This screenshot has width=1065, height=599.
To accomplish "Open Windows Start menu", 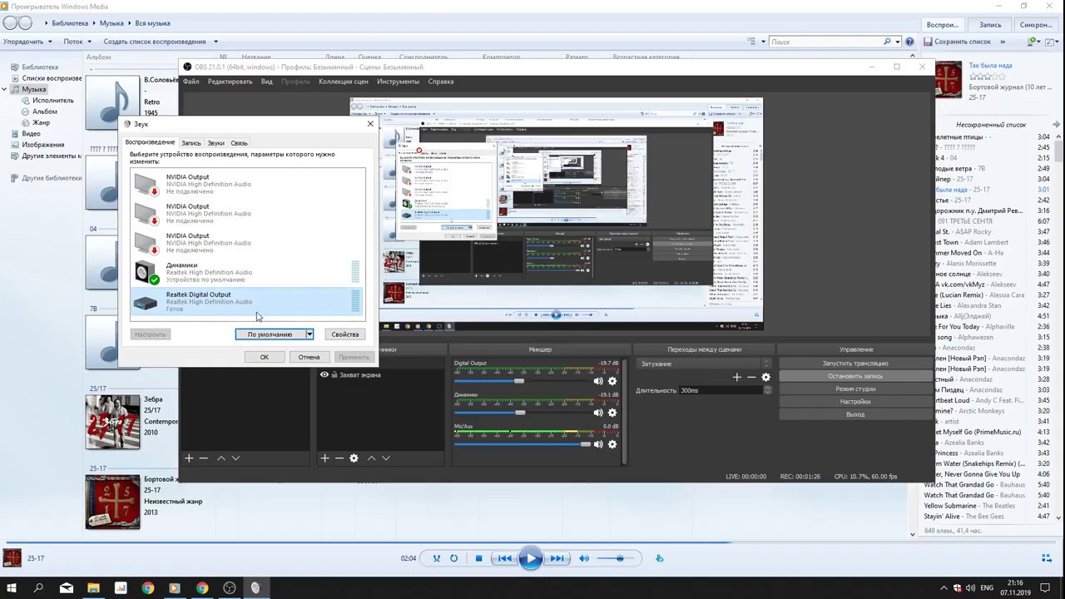I will pyautogui.click(x=12, y=588).
